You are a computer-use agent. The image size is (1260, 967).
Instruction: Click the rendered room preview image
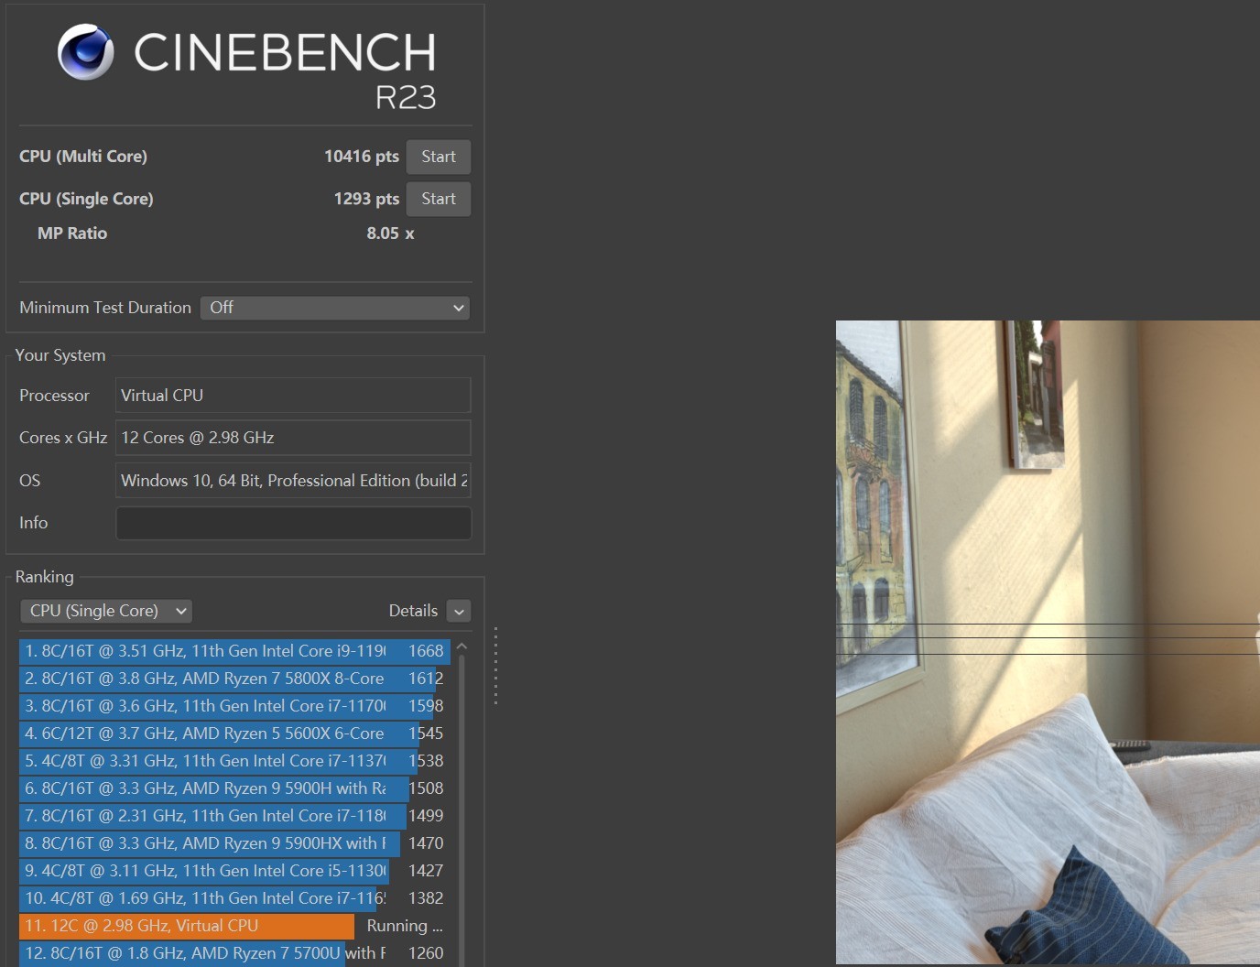click(1048, 641)
